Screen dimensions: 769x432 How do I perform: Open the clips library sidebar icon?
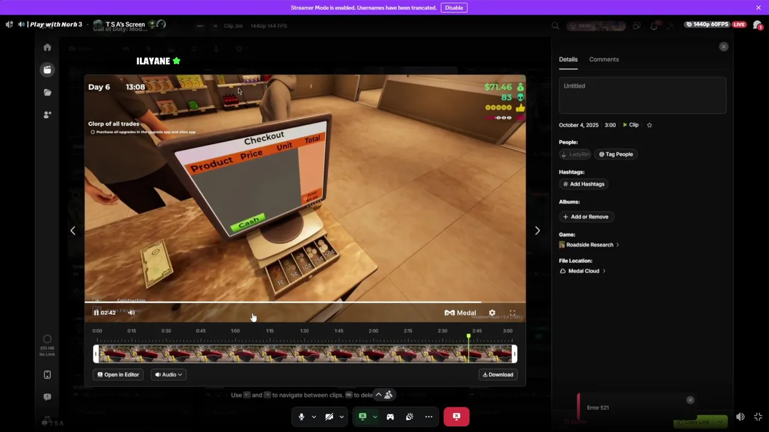tap(47, 70)
